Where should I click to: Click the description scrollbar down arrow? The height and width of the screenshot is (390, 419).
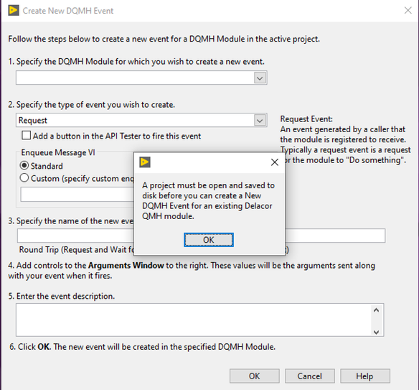pyautogui.click(x=376, y=332)
